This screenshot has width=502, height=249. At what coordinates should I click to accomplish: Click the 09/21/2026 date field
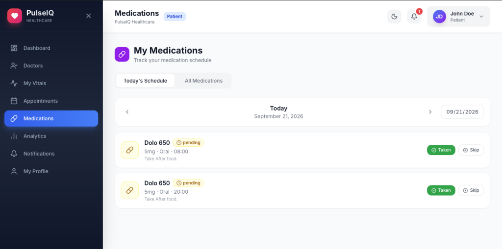pos(462,112)
